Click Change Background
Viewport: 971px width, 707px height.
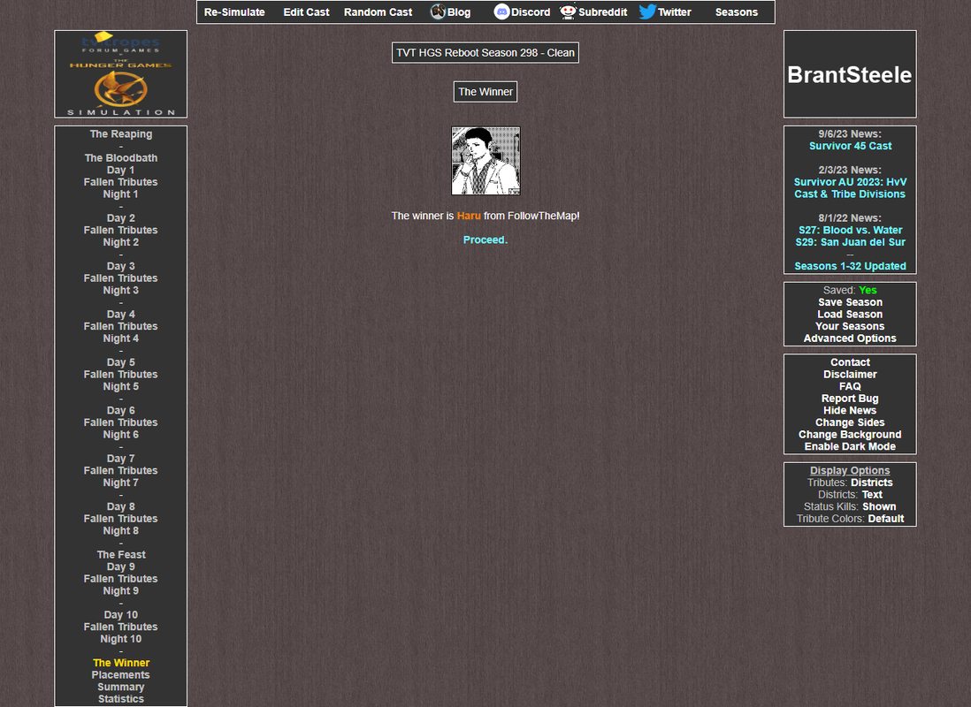[x=850, y=435]
